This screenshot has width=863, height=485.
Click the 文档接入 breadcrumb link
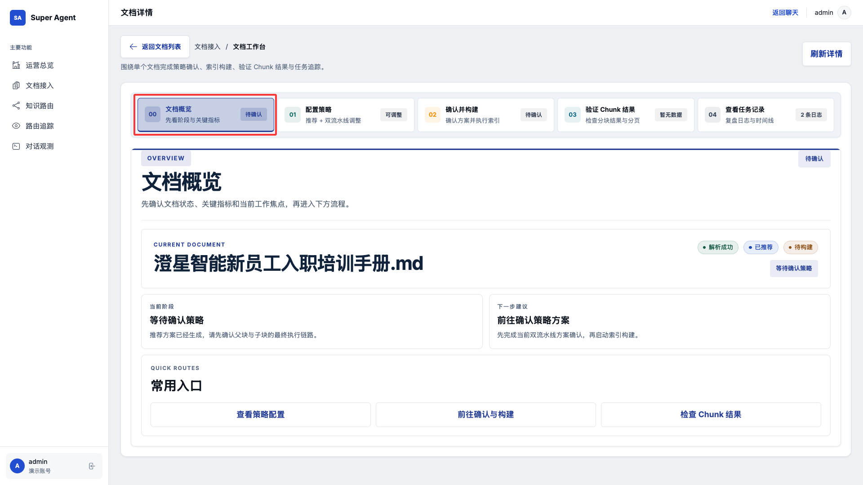[207, 47]
